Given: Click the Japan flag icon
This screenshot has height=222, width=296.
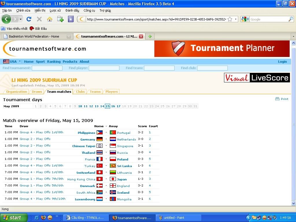Looking at the screenshot, I should tap(113, 179).
